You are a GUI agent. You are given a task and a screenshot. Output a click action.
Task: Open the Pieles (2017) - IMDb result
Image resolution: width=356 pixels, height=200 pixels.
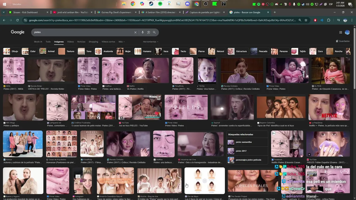14,71
